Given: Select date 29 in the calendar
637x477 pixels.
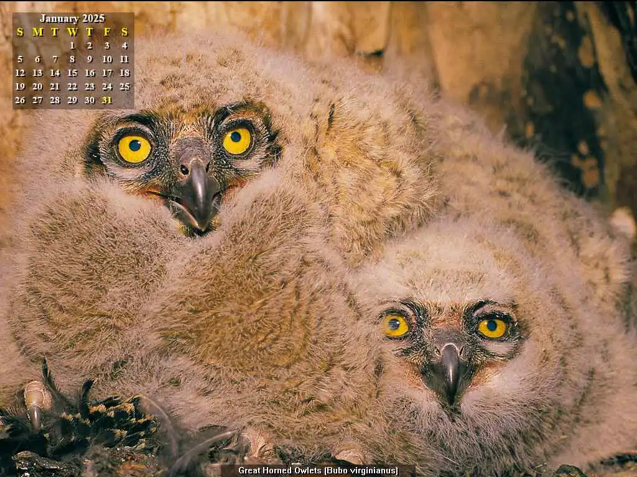Looking at the screenshot, I should click(72, 100).
